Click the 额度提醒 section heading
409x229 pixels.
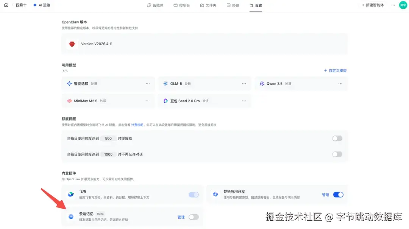tap(69, 119)
